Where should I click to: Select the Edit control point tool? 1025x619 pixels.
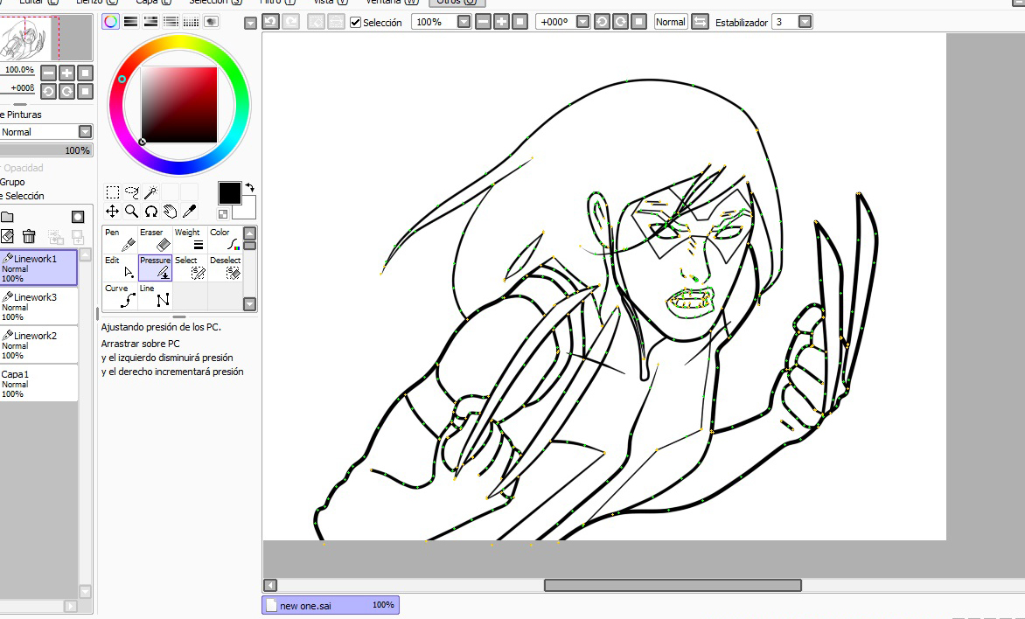120,268
